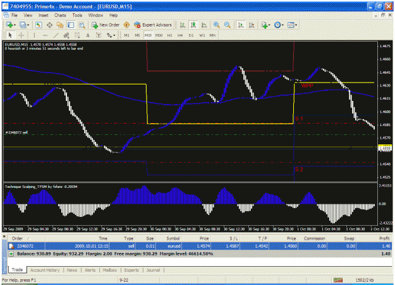Open the Insert menu
Viewport: 395px width, 285px height.
[44, 15]
